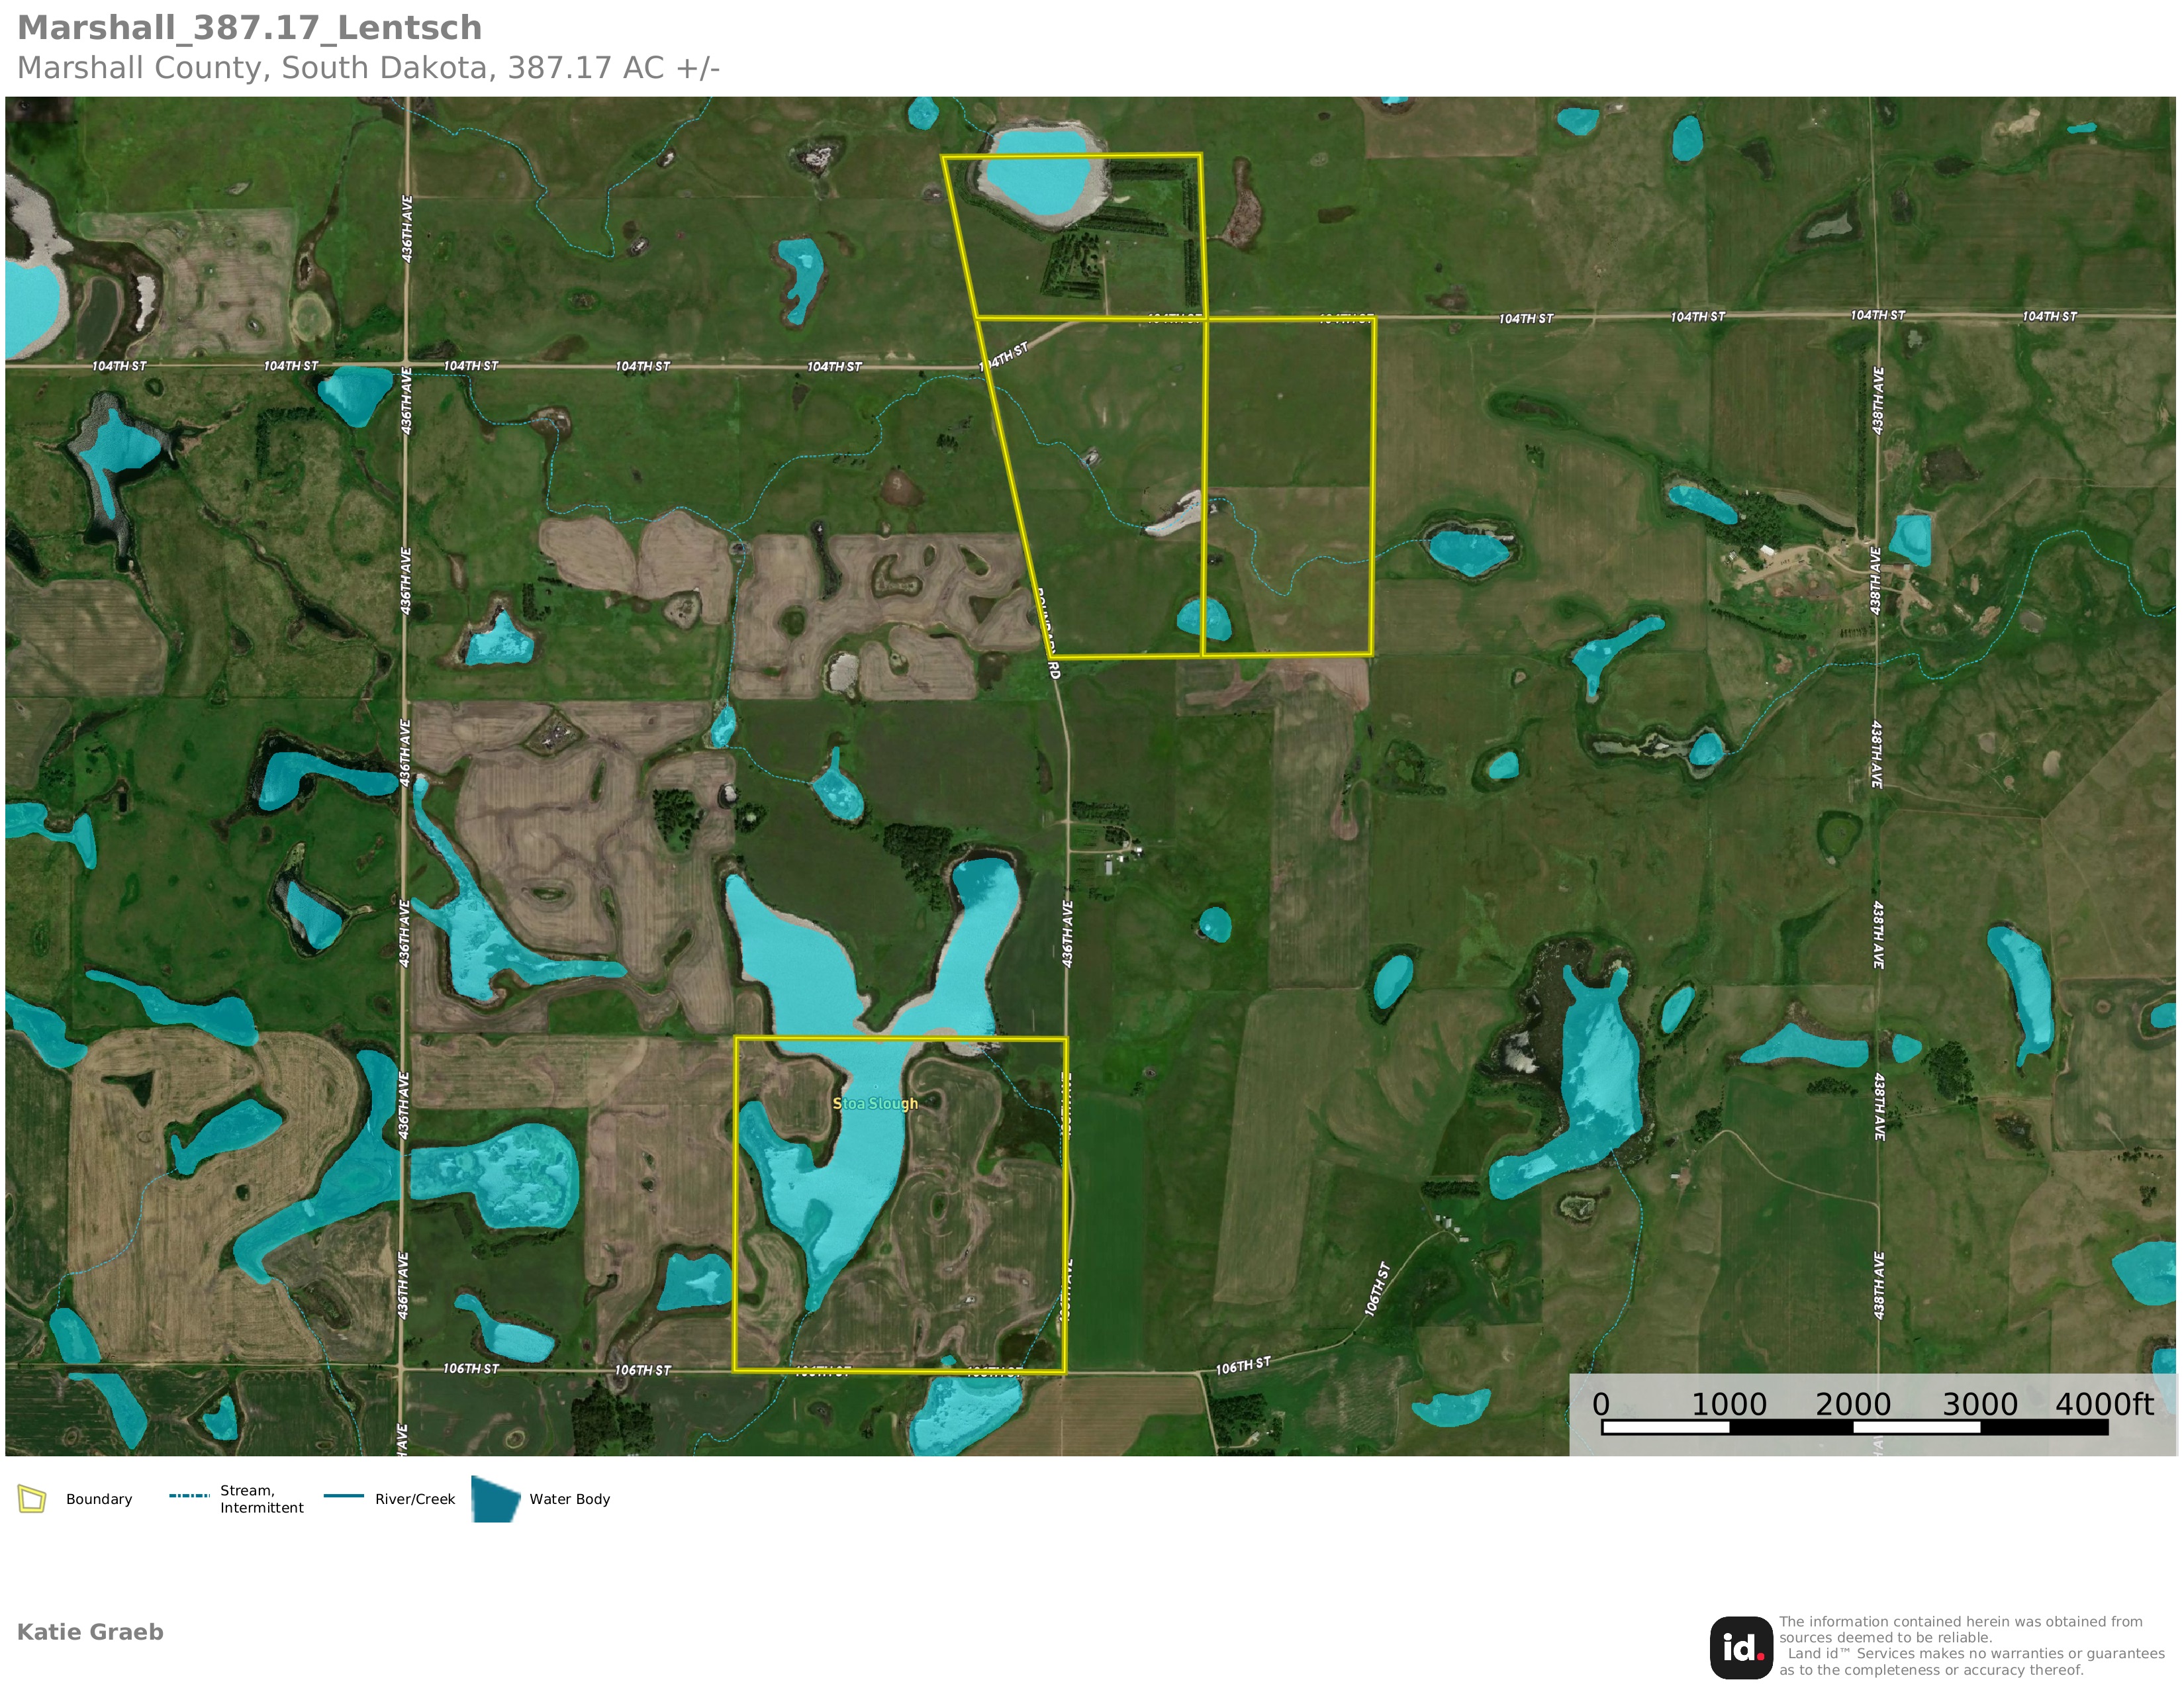Click the 0 mark on the scale bar
2184x1688 pixels.
tap(1601, 1404)
